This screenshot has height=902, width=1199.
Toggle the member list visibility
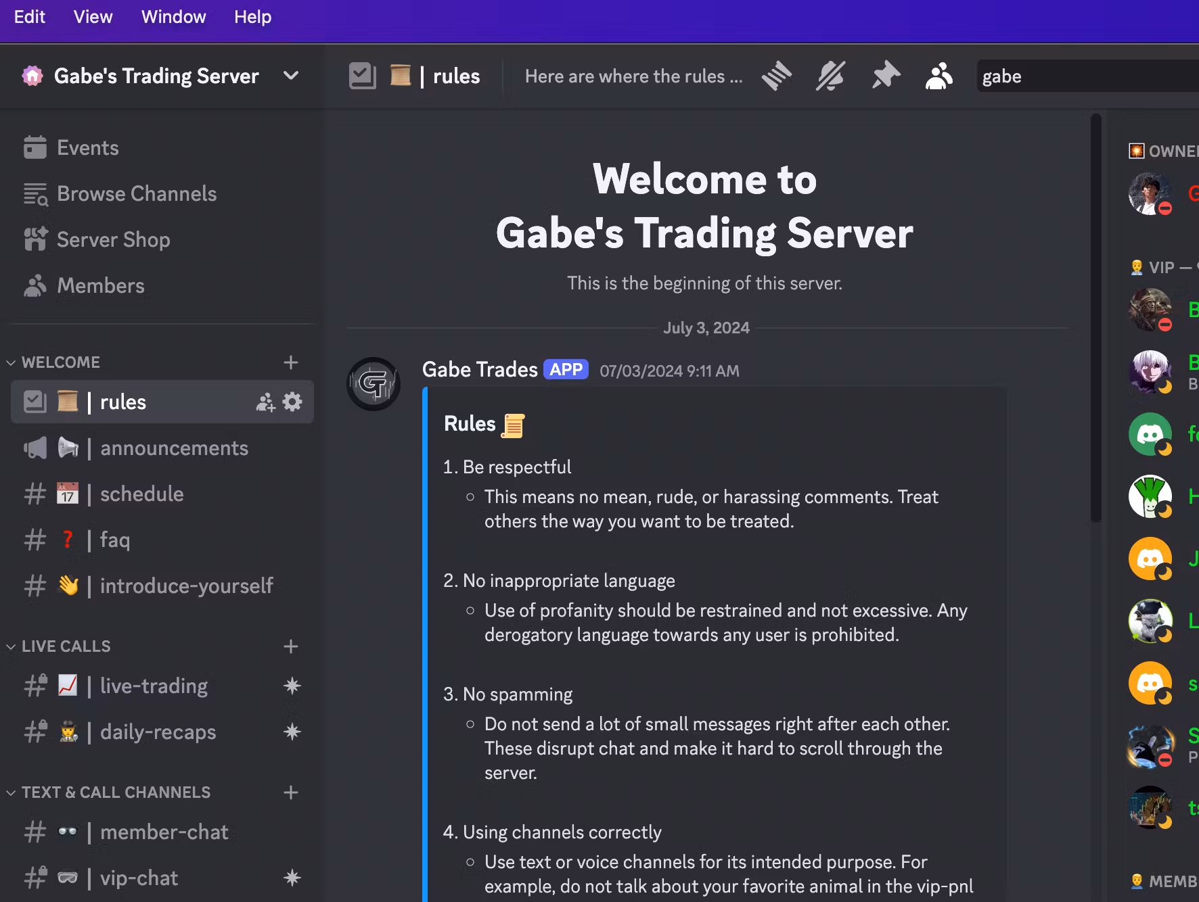coord(939,76)
